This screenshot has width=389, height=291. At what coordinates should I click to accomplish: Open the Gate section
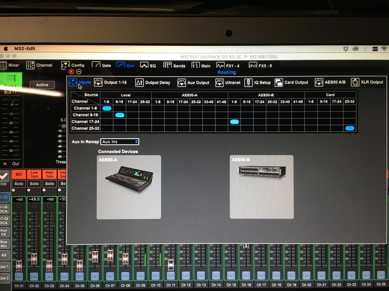click(x=102, y=65)
